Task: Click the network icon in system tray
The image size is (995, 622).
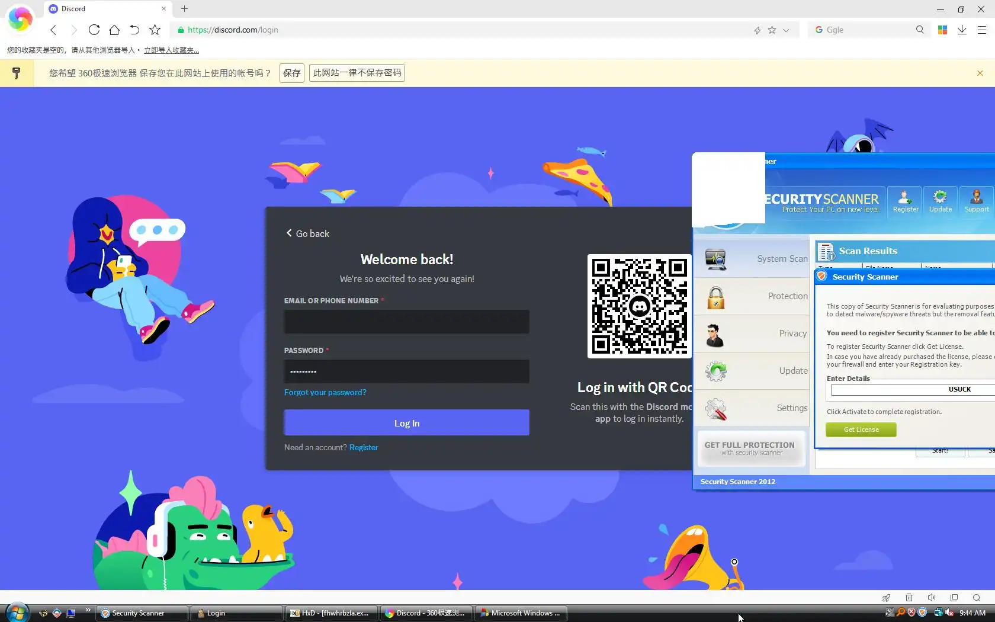Action: click(x=938, y=613)
